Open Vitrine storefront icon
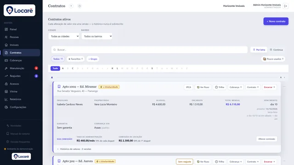Viewport: 294px width, 165px height. (x=6, y=92)
